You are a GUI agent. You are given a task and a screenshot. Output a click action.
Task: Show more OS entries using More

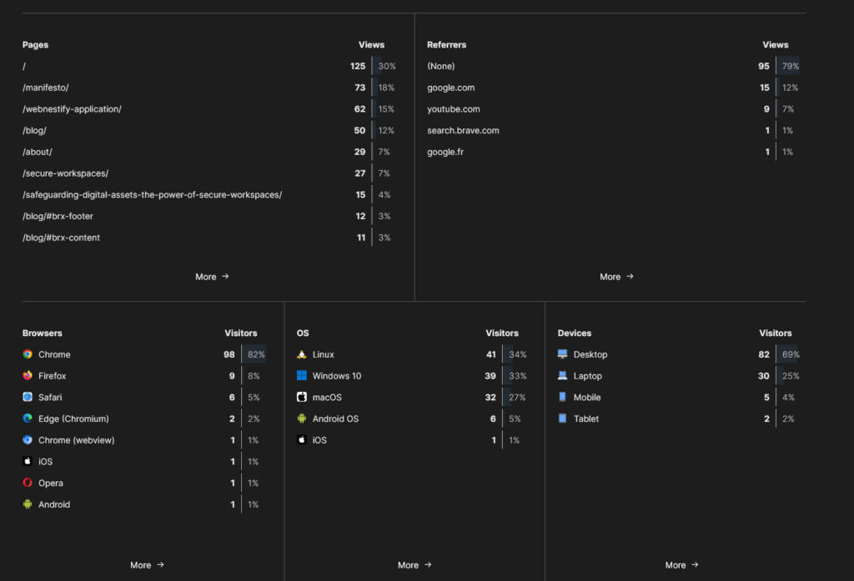pyautogui.click(x=414, y=564)
